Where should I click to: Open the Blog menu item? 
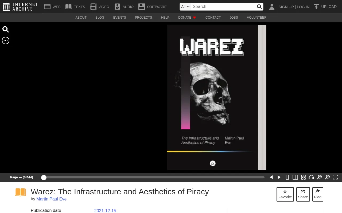(x=100, y=18)
